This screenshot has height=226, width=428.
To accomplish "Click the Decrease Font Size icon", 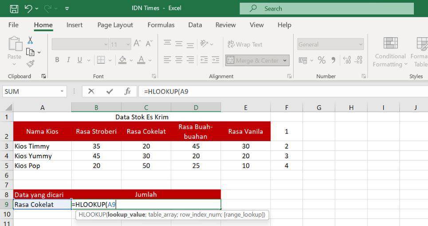I will [x=149, y=44].
